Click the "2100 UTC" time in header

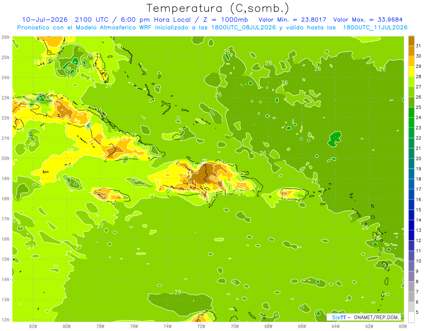point(91,20)
